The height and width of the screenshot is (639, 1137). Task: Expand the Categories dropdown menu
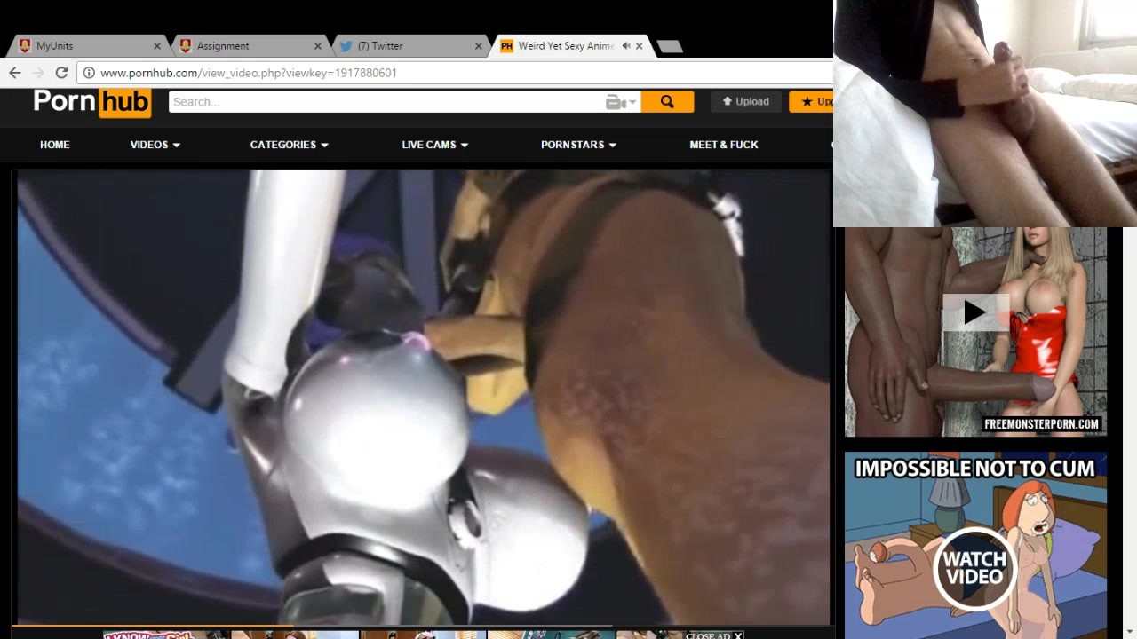click(x=289, y=145)
